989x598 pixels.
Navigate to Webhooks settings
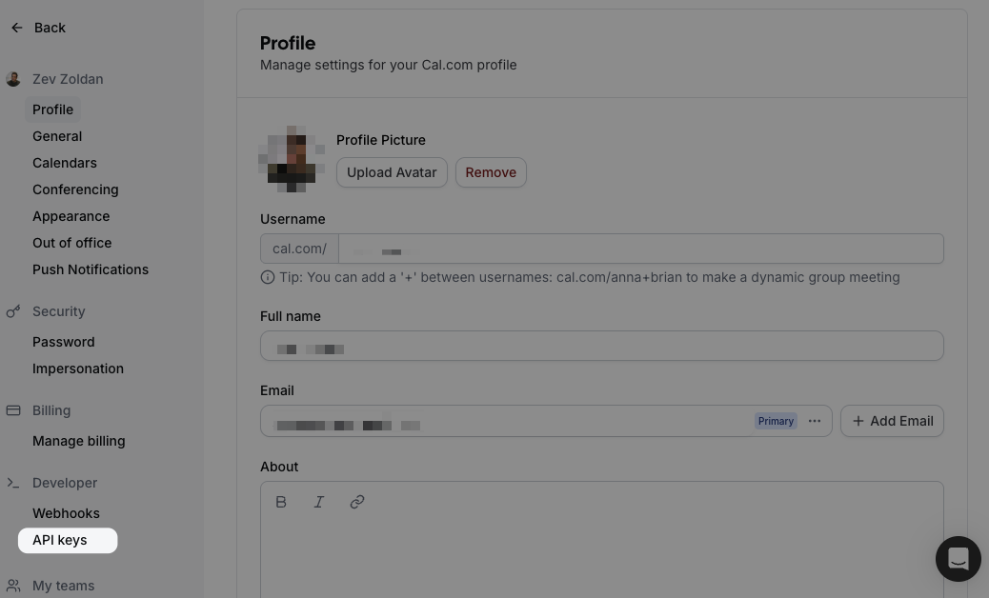(x=66, y=513)
